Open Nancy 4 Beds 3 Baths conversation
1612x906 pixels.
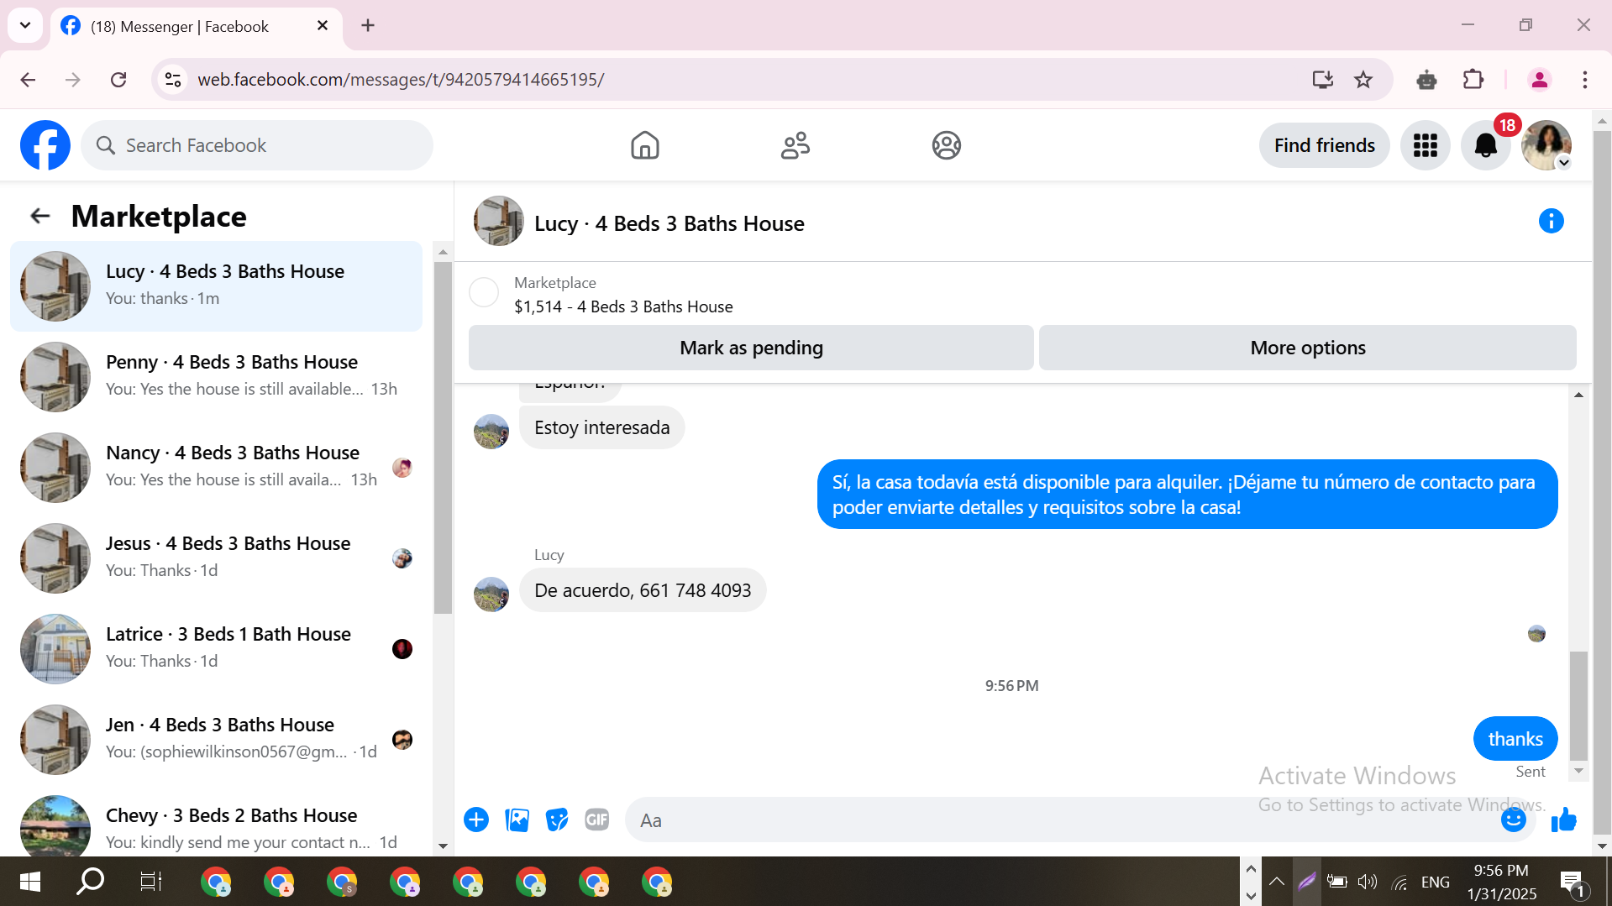coord(216,468)
